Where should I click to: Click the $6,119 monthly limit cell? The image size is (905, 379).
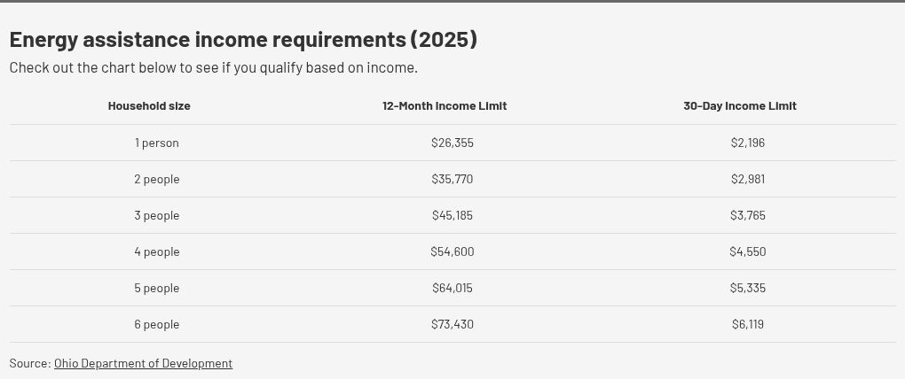pos(748,324)
